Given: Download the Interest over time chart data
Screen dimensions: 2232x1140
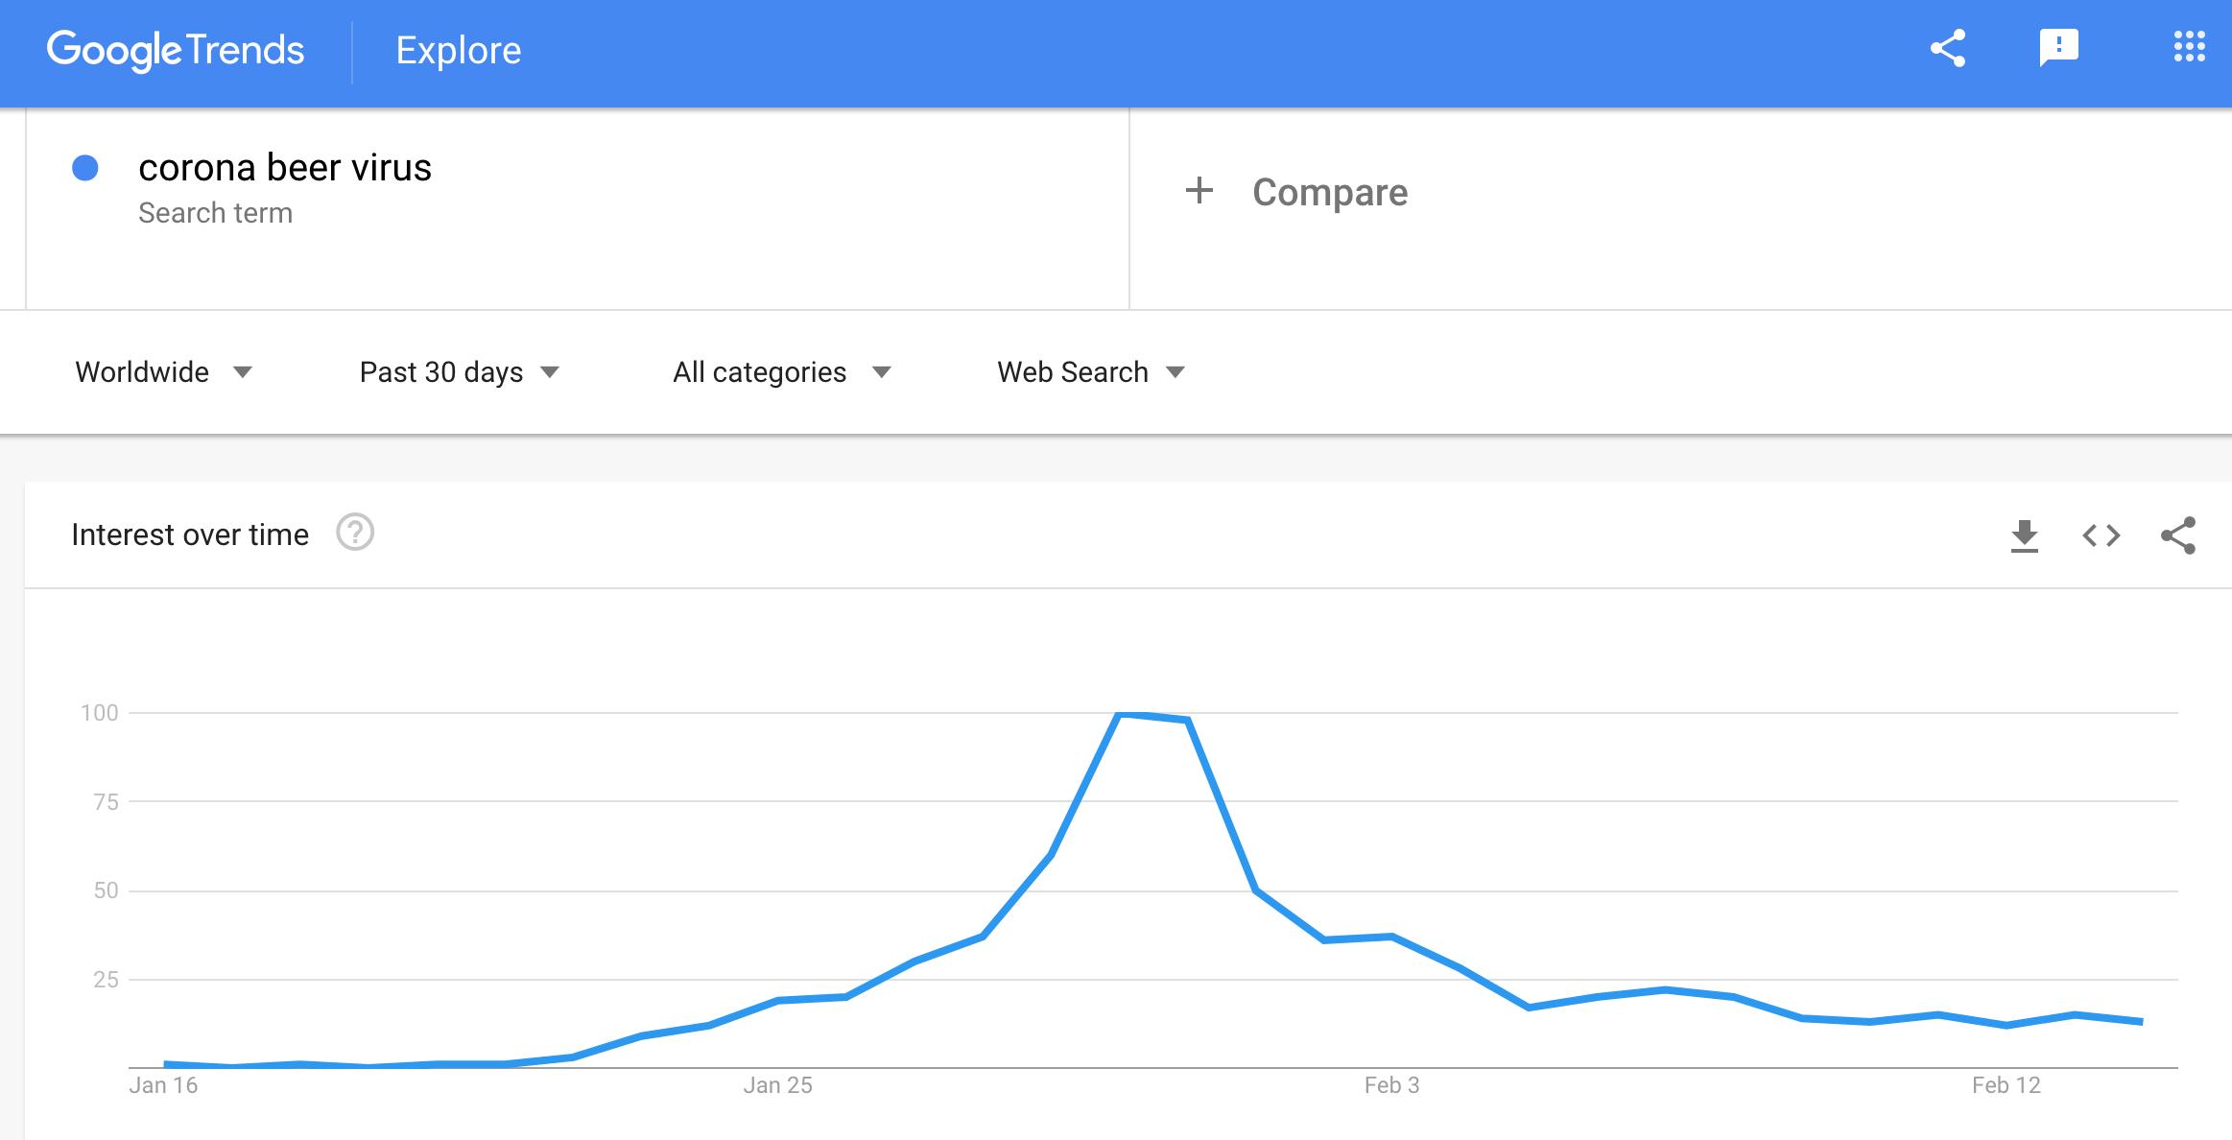Looking at the screenshot, I should [2024, 535].
